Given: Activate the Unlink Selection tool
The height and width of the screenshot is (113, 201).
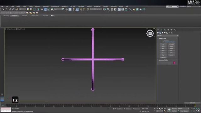Looking at the screenshot, I should pyautogui.click(x=13, y=9).
